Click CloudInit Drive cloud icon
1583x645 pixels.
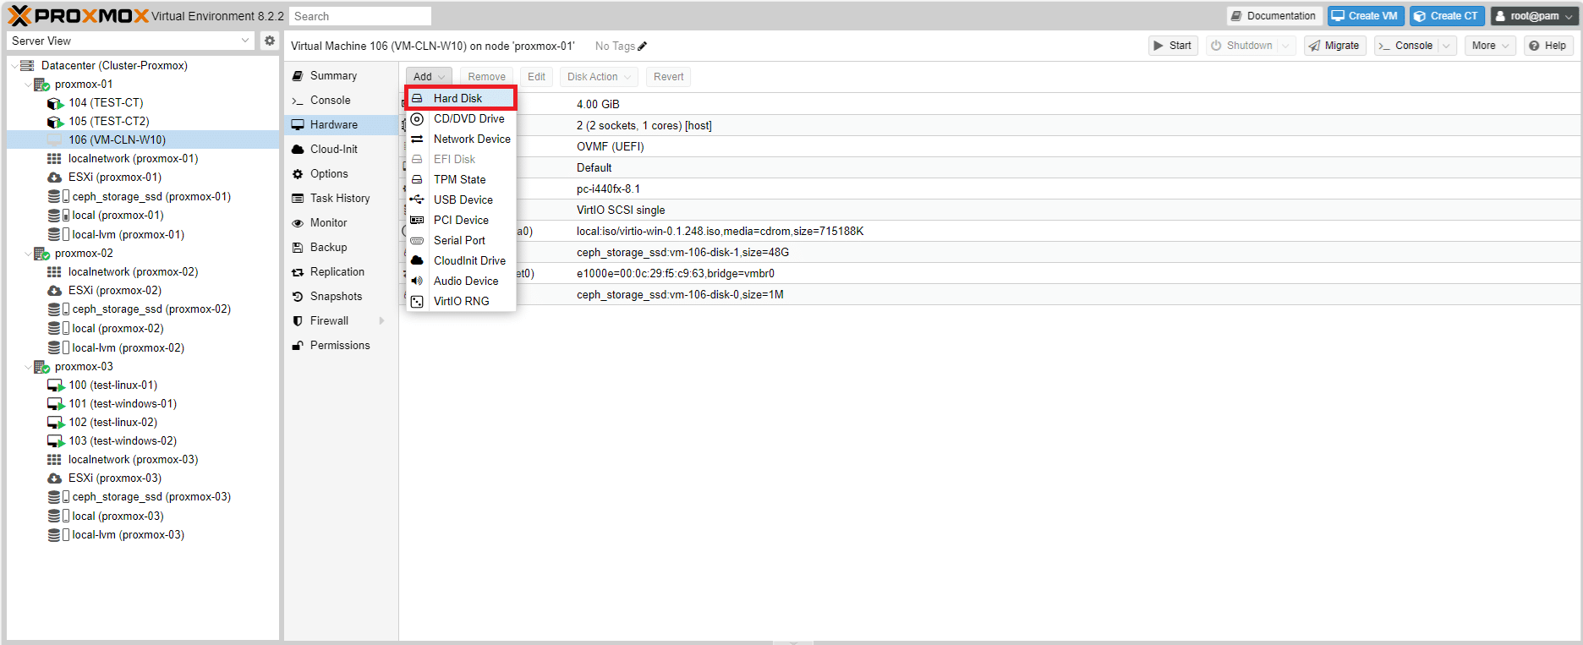click(x=417, y=261)
